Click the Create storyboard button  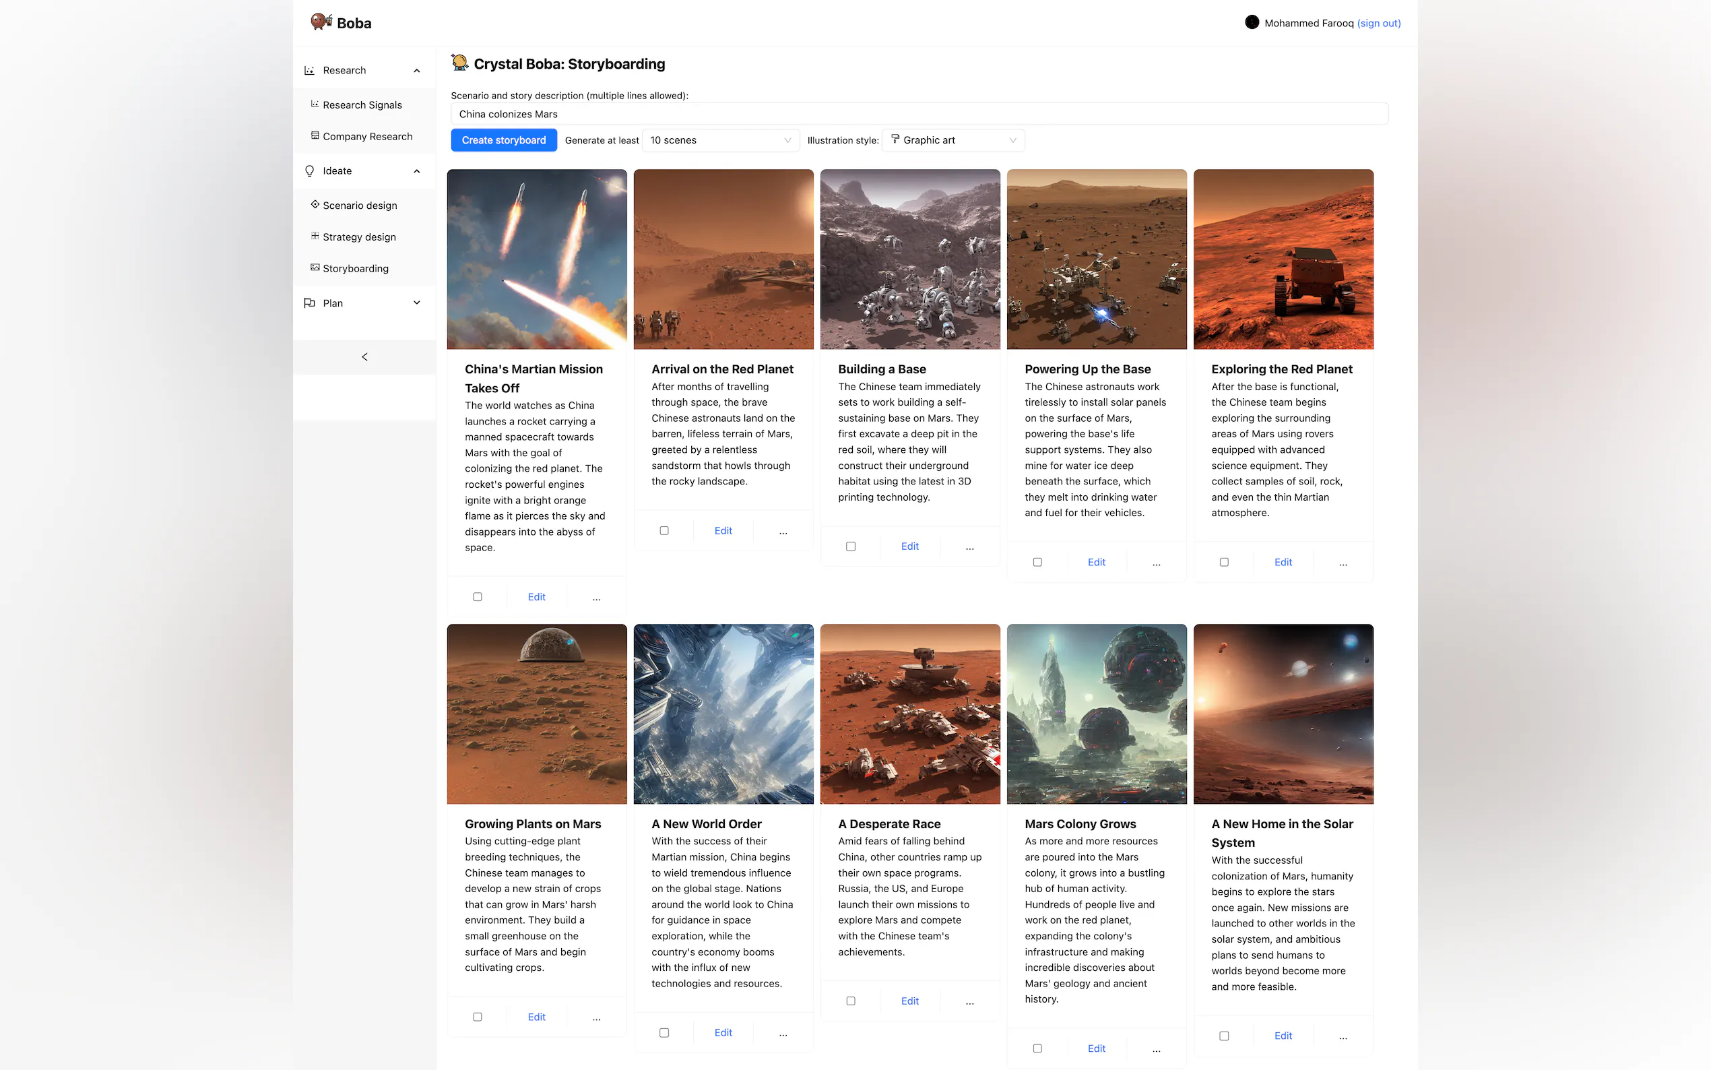[x=504, y=140]
